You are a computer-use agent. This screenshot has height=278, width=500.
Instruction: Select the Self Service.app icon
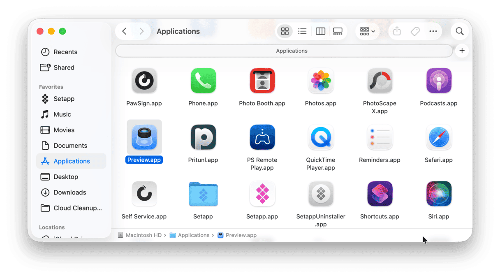click(144, 194)
